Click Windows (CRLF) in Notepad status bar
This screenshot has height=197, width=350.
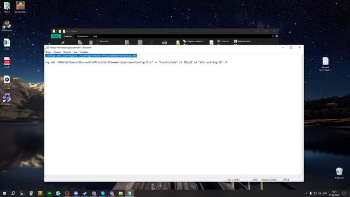click(269, 180)
